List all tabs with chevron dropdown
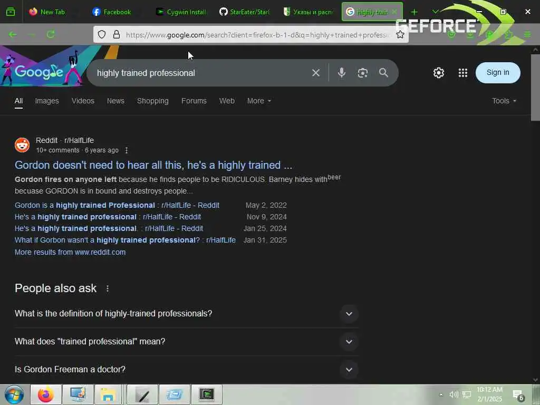Screen dimensions: 540x405 coord(435,12)
